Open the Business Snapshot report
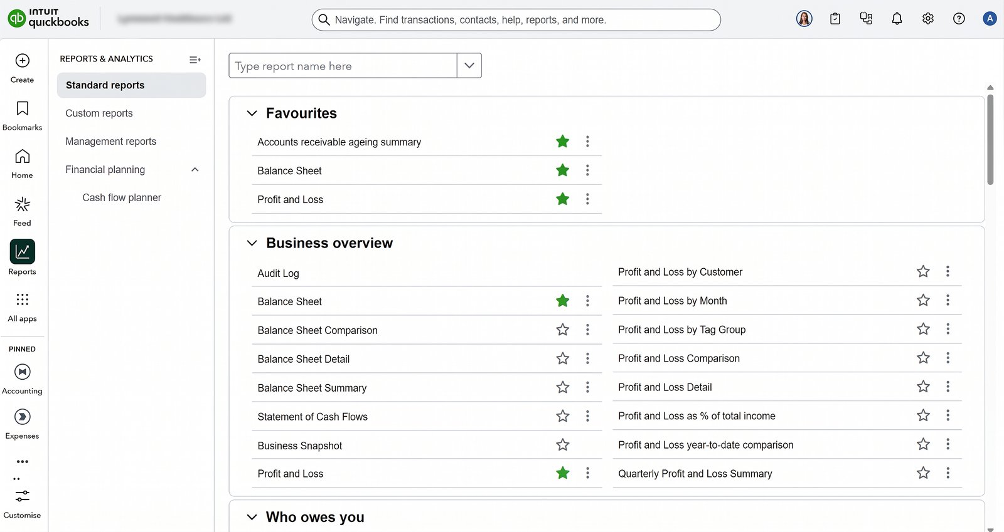Screen dimensions: 1004x532 tap(300, 446)
